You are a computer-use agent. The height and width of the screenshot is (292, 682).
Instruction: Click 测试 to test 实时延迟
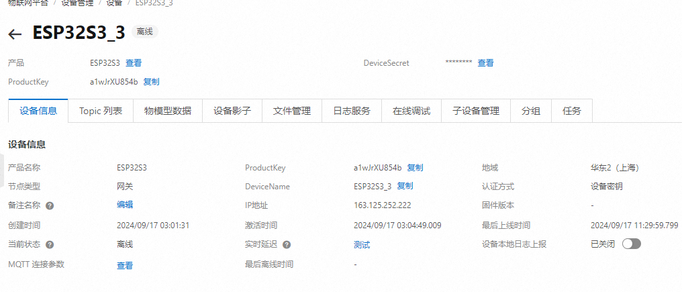(x=362, y=245)
